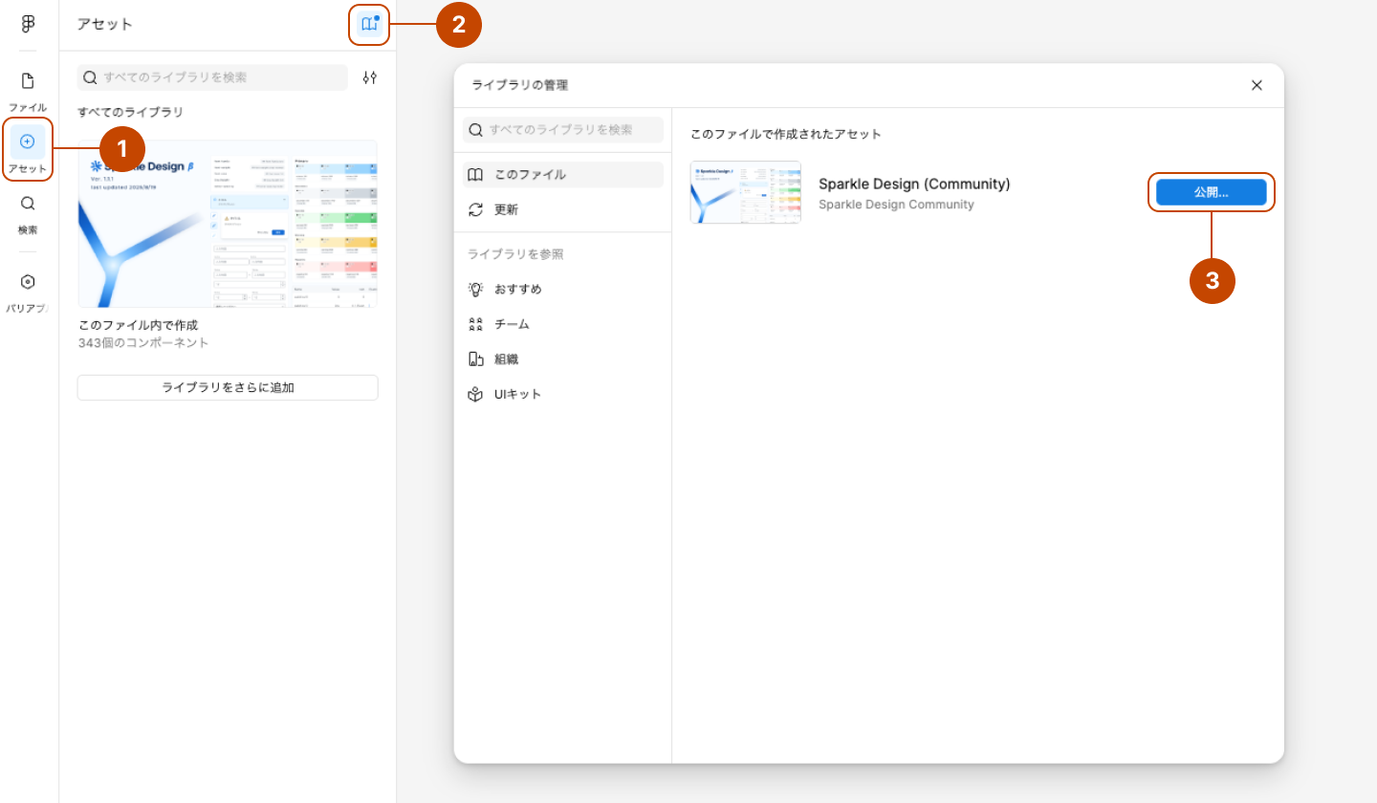
Task: Focus the アセット panel library search field
Action: tap(212, 77)
